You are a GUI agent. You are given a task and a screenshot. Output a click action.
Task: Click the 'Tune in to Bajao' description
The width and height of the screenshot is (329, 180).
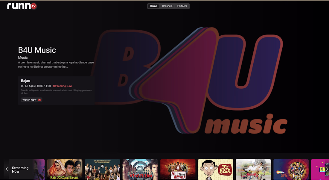(56, 92)
